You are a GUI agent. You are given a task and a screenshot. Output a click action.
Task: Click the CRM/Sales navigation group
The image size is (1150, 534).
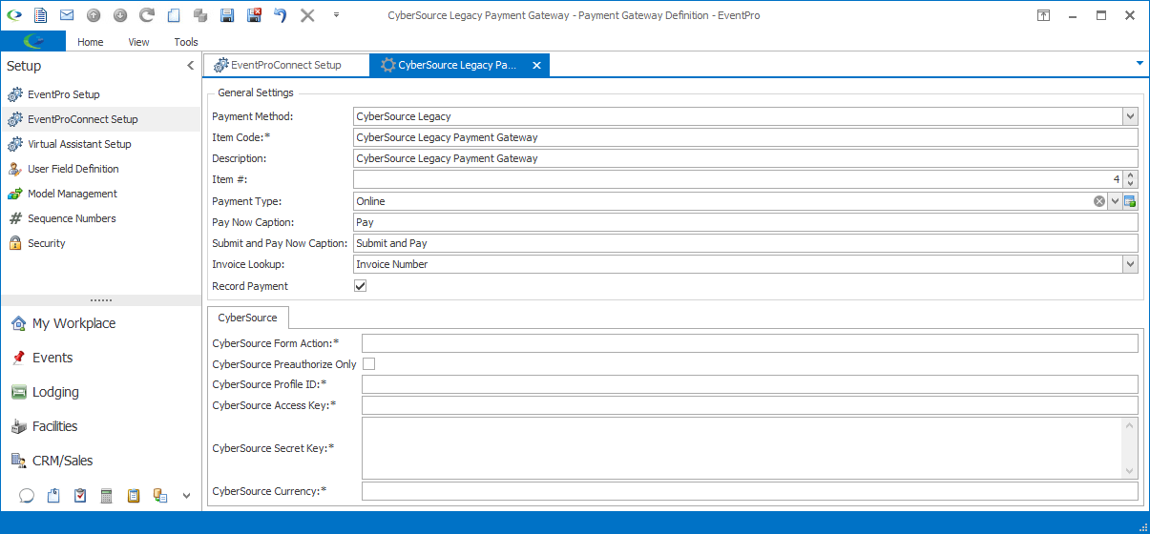pyautogui.click(x=100, y=461)
